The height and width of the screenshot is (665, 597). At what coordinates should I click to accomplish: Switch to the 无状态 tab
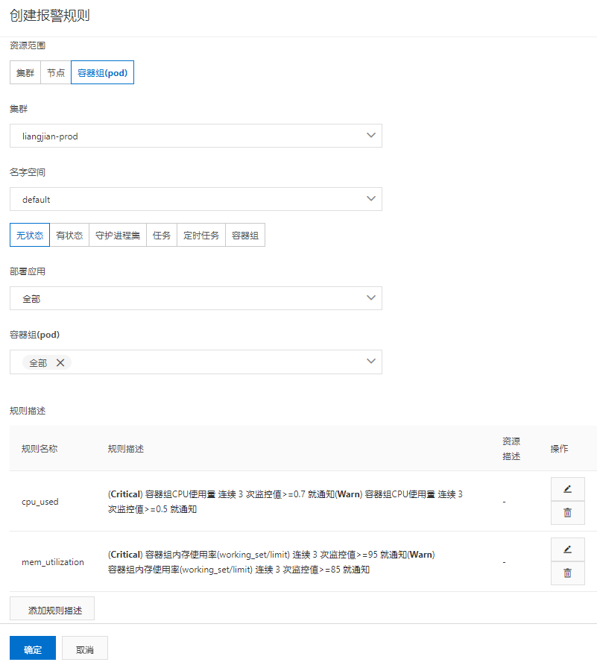point(30,235)
